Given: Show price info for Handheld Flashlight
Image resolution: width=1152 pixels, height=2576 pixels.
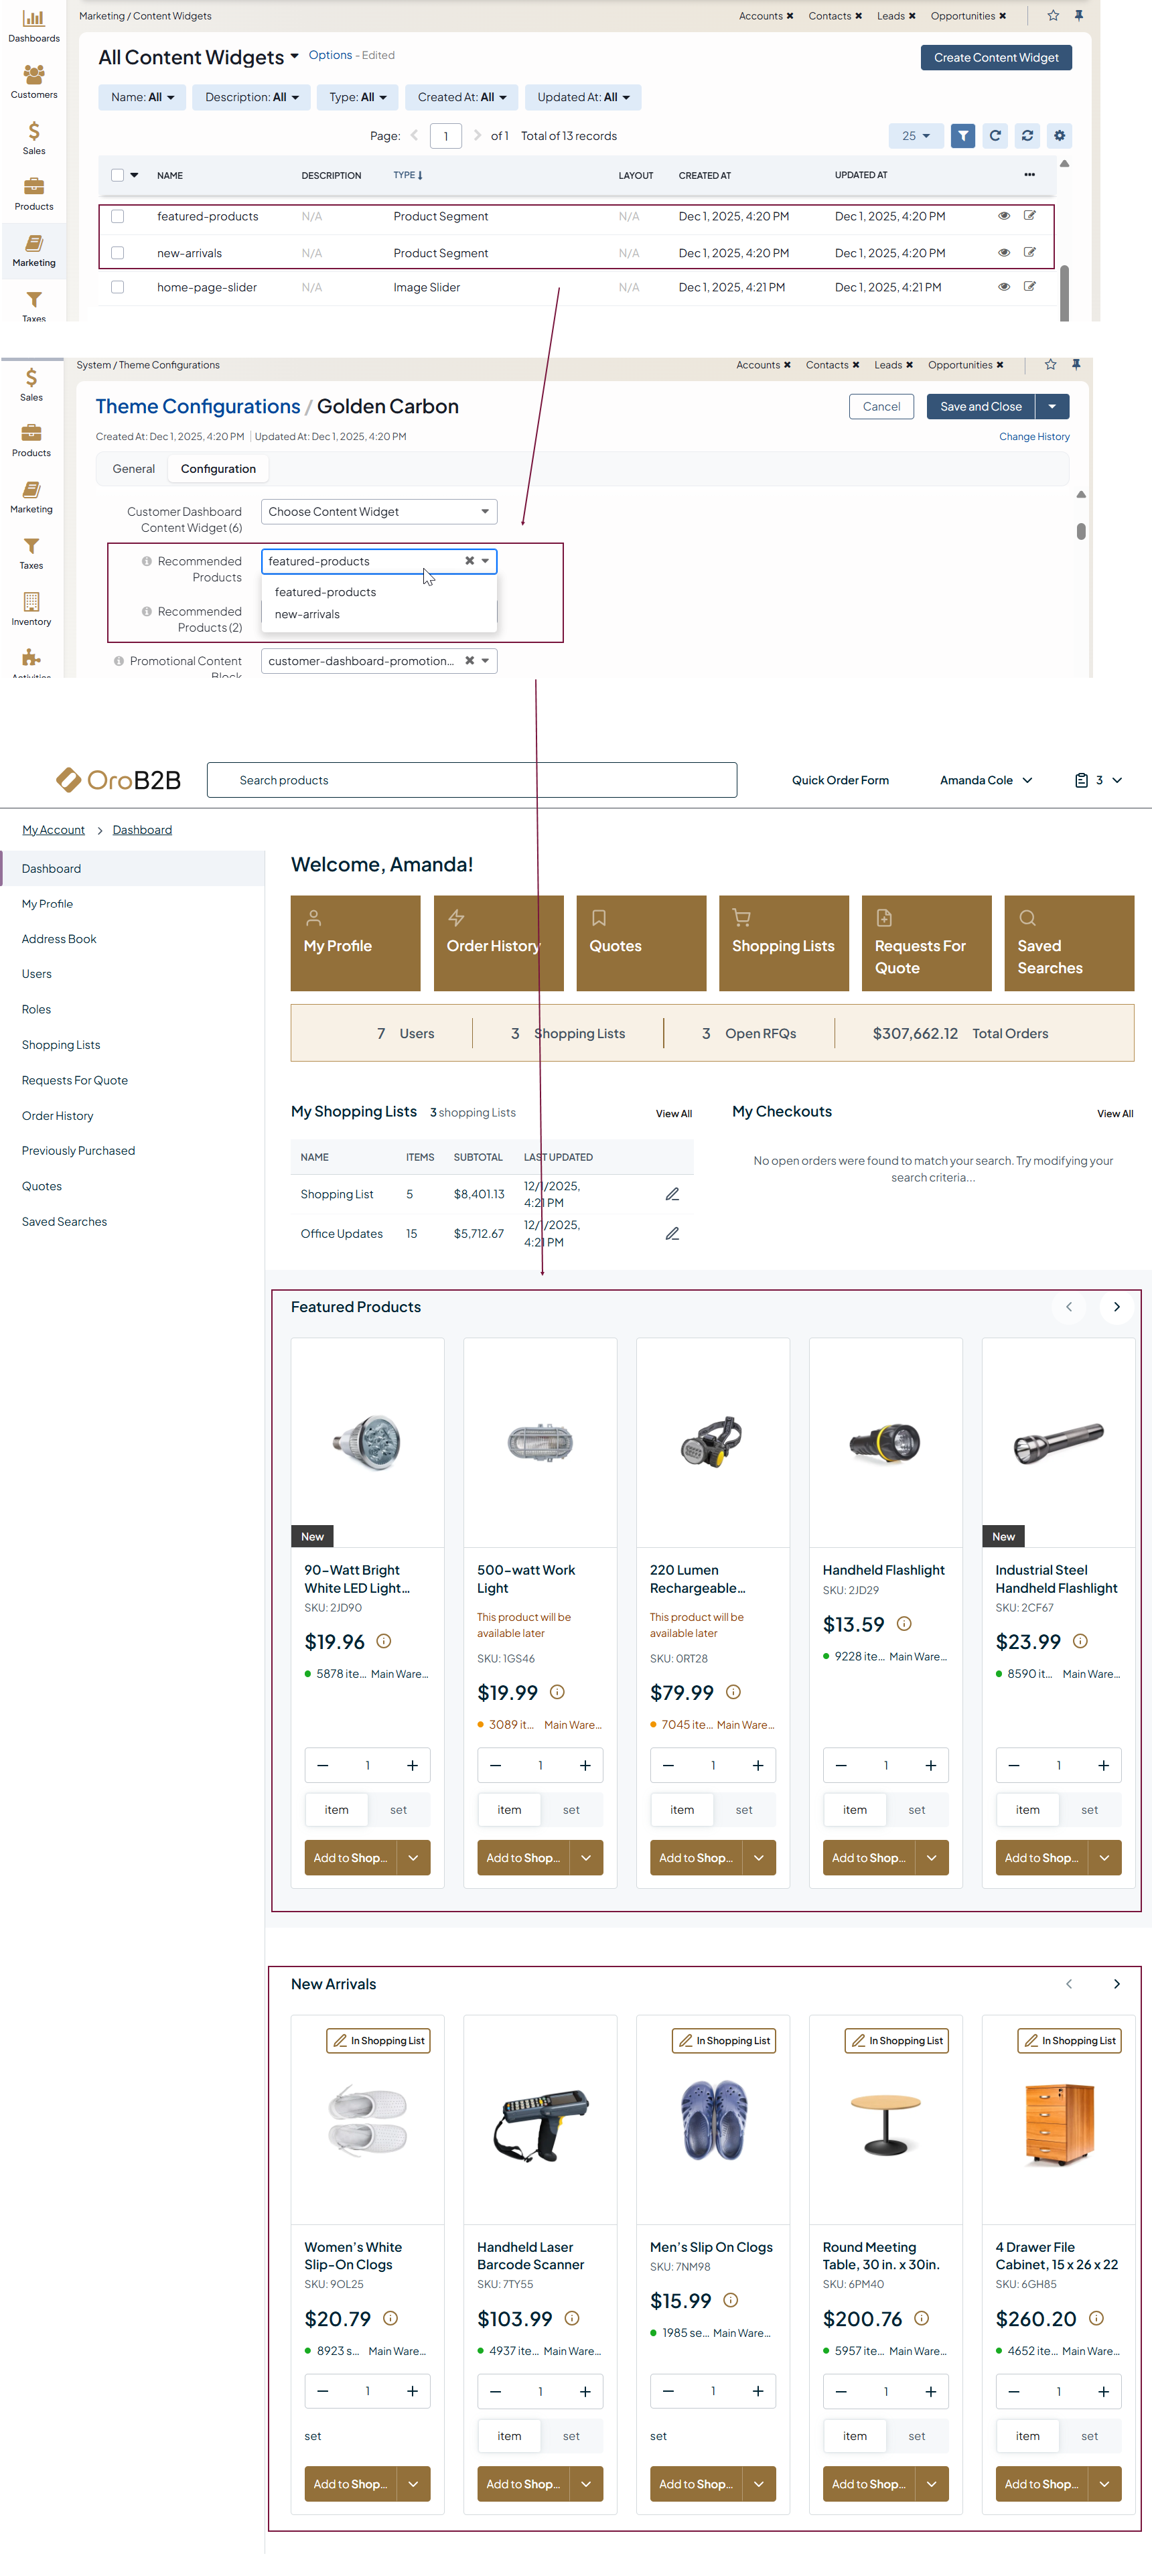Looking at the screenshot, I should tap(904, 1624).
